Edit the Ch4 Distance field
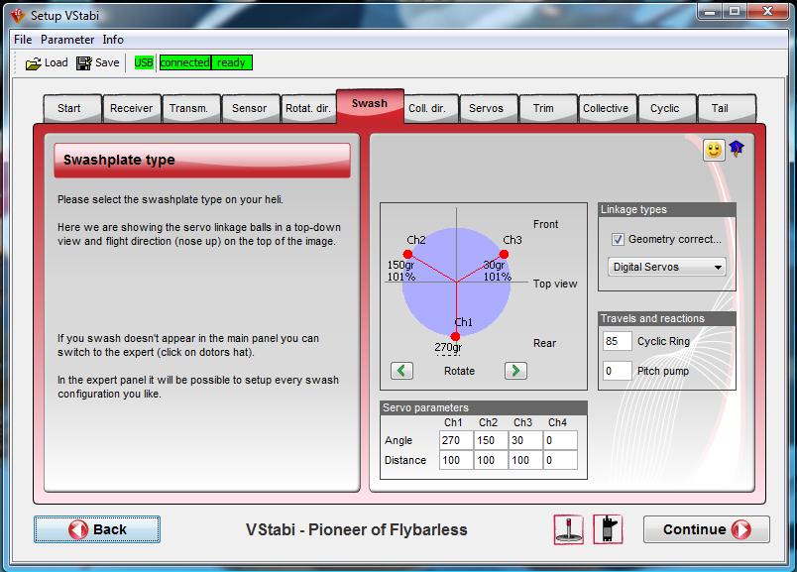Viewport: 797px width, 572px height. pyautogui.click(x=560, y=460)
